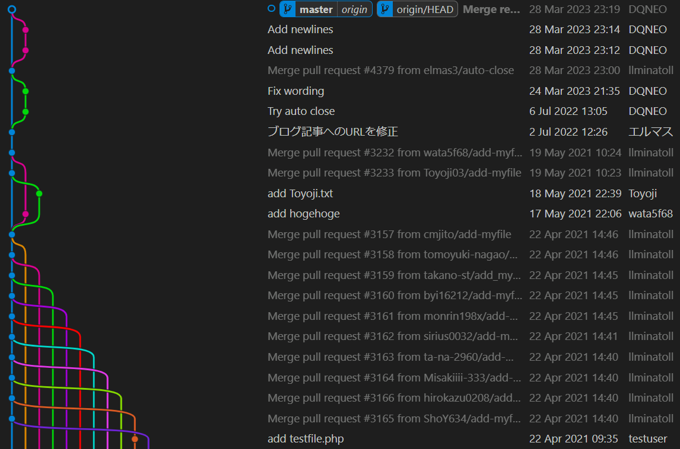The height and width of the screenshot is (449, 680).
Task: Select graph node of merge #4379 commit
Action: tap(12, 70)
